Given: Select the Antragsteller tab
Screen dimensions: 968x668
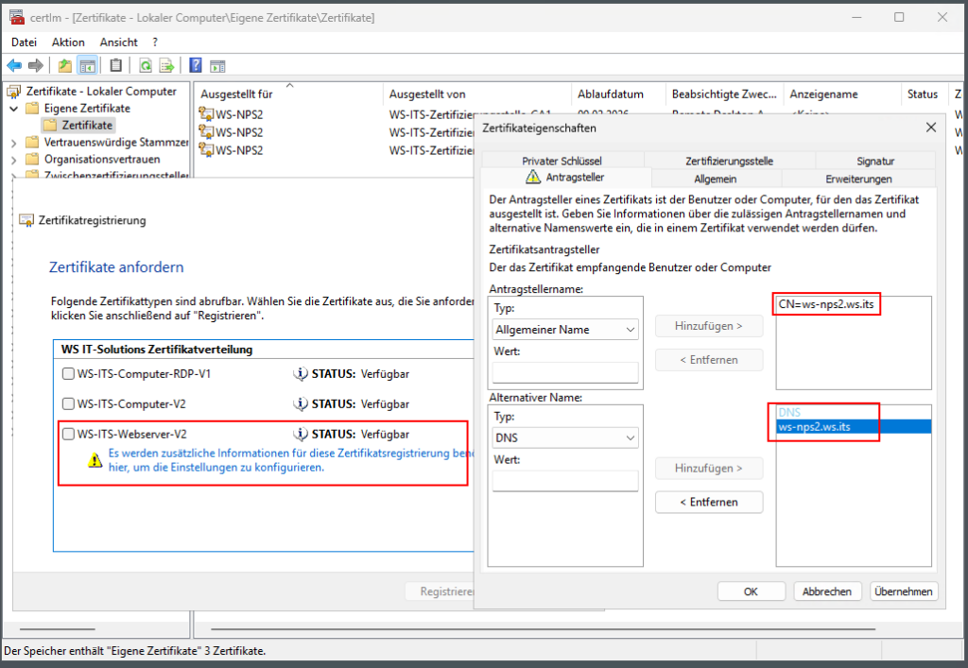Looking at the screenshot, I should (565, 177).
